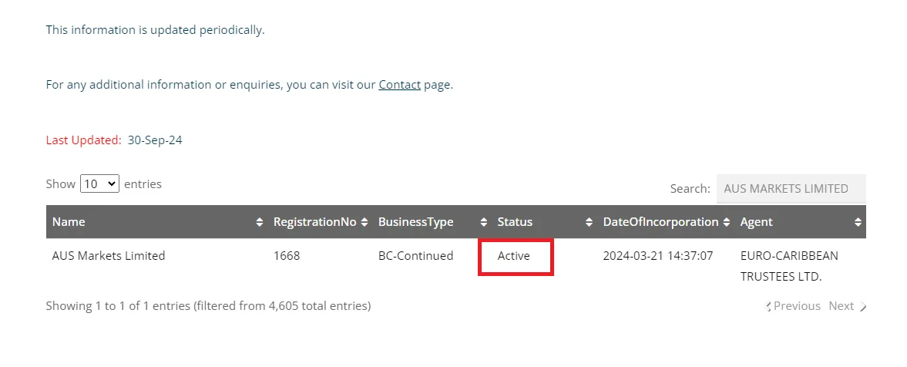
Task: Click the 30-Sep-24 last updated date
Action: [155, 140]
